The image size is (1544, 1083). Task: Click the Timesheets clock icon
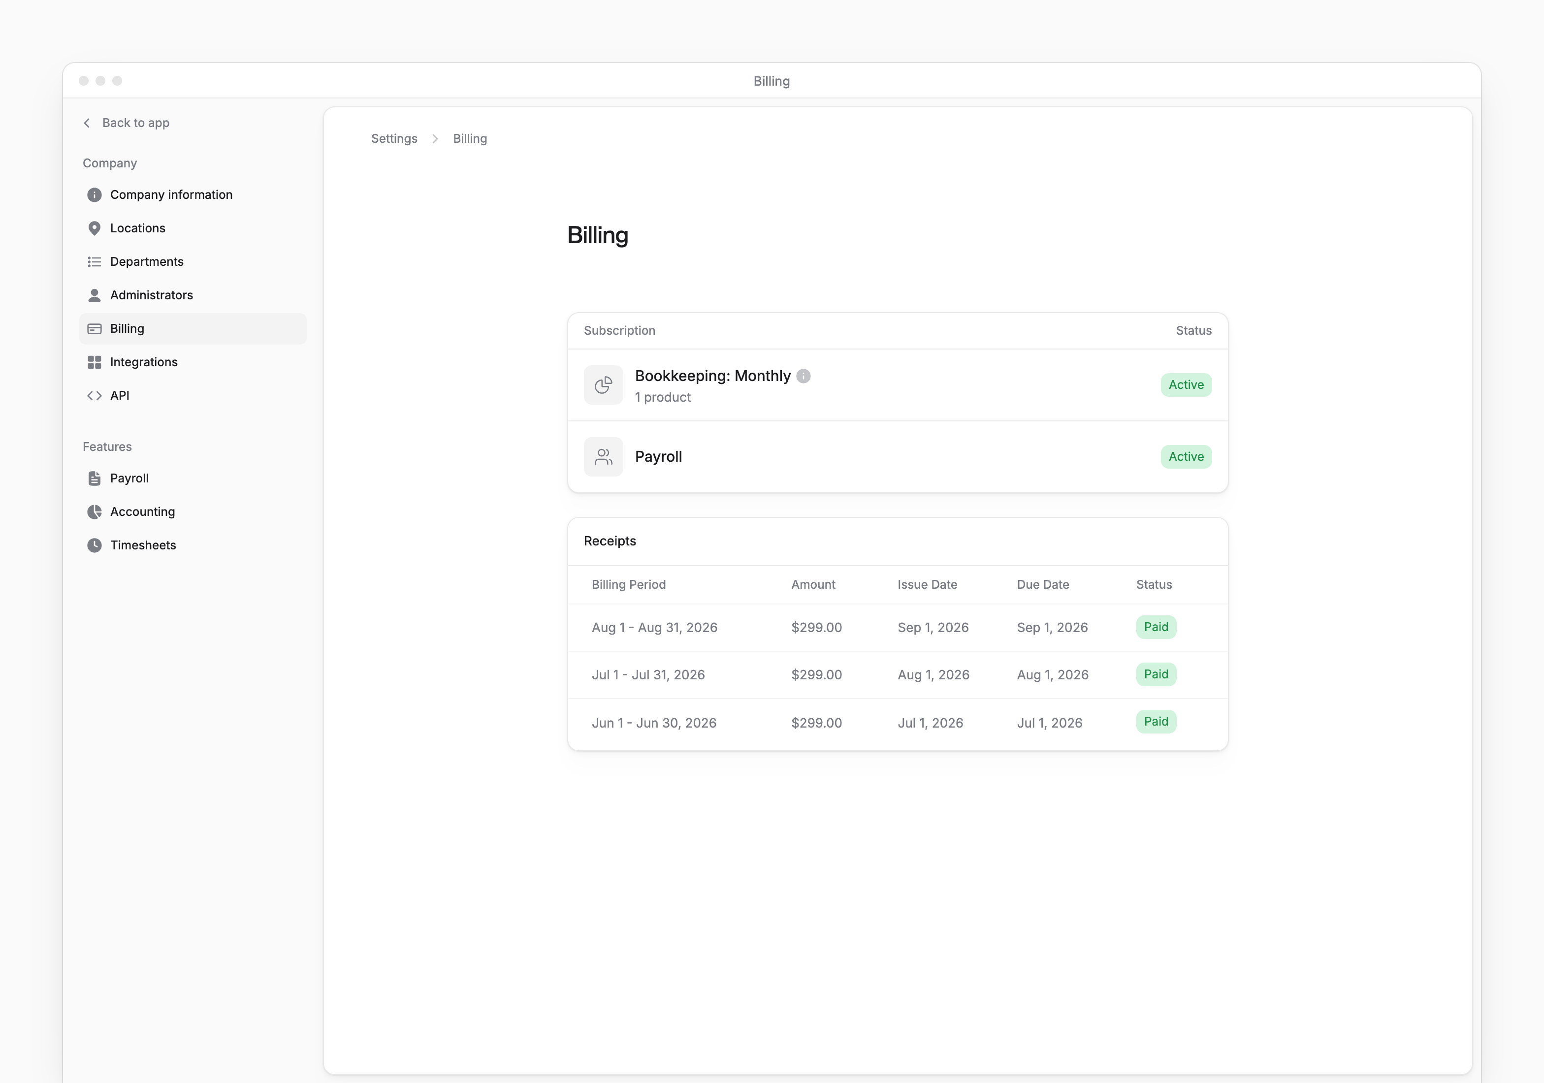click(x=94, y=545)
